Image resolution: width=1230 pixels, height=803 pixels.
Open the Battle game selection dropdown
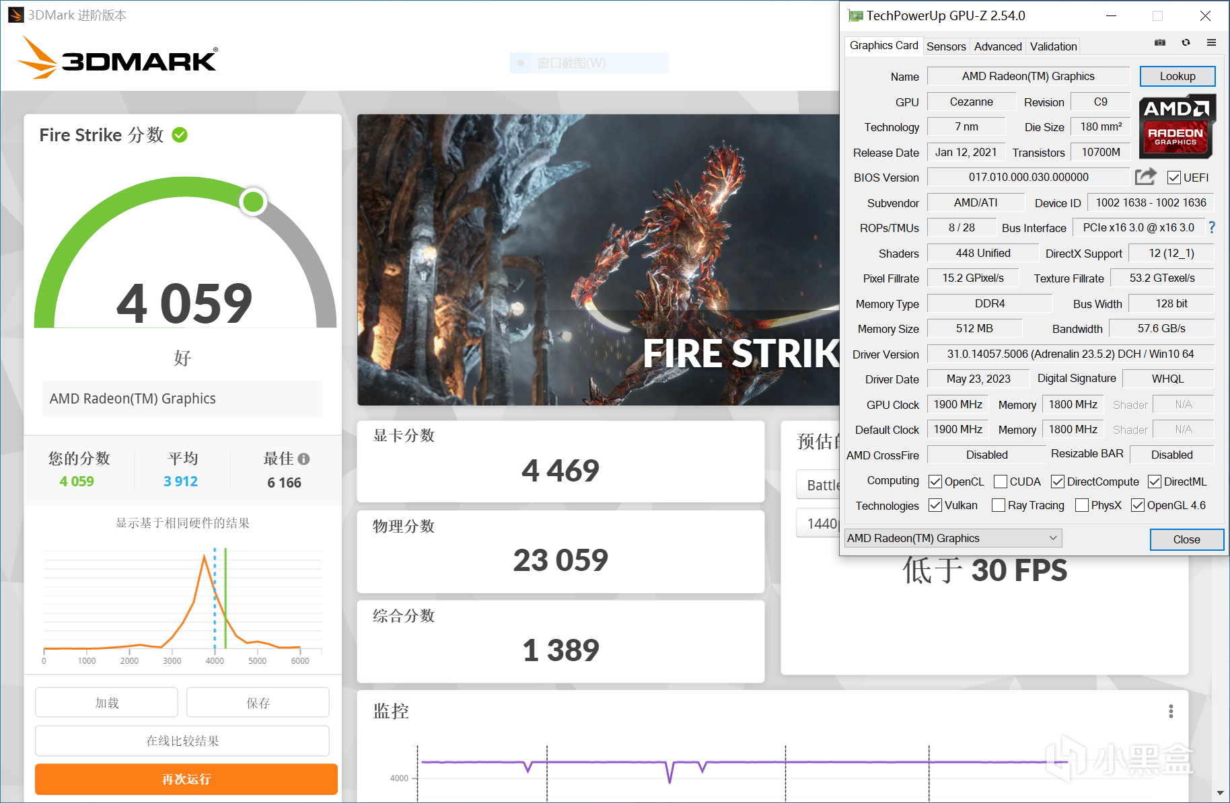818,485
